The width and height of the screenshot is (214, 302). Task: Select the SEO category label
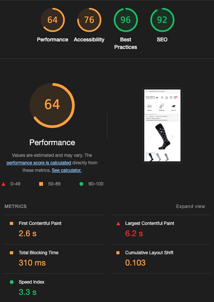coord(162,39)
